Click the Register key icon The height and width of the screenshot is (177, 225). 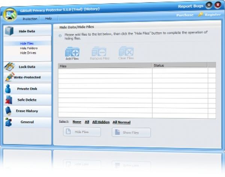pyautogui.click(x=201, y=14)
